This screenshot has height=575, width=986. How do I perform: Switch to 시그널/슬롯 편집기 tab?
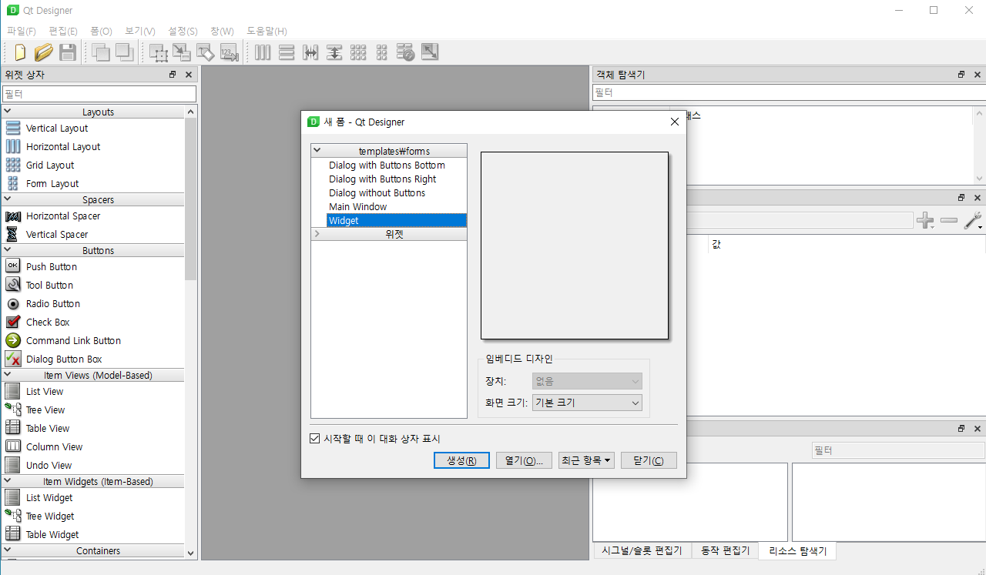(x=642, y=551)
